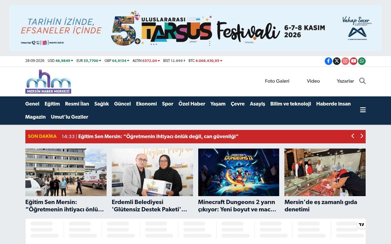Open the Eğitim category
The height and width of the screenshot is (244, 391).
pos(52,104)
